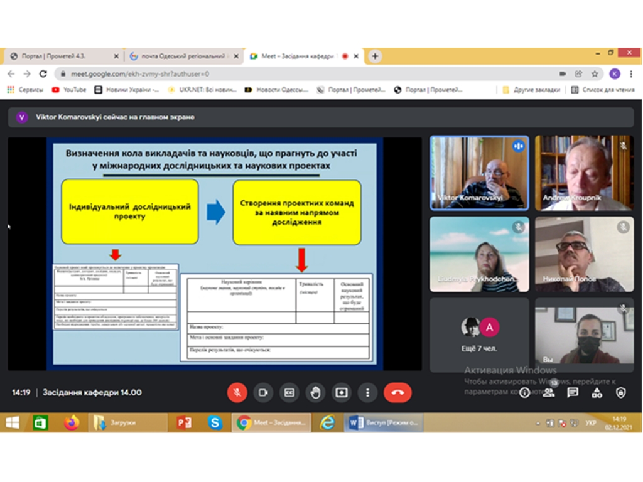The height and width of the screenshot is (482, 643).
Task: Launch Firefox from the taskbar
Action: (72, 422)
